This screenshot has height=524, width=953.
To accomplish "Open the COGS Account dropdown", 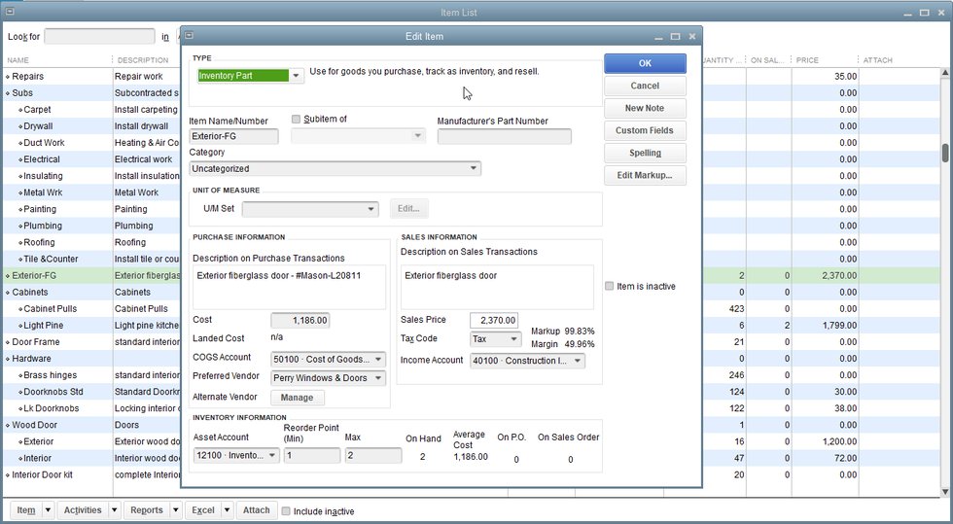I will (377, 360).
